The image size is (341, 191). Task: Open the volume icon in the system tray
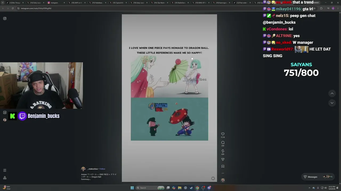(325, 188)
